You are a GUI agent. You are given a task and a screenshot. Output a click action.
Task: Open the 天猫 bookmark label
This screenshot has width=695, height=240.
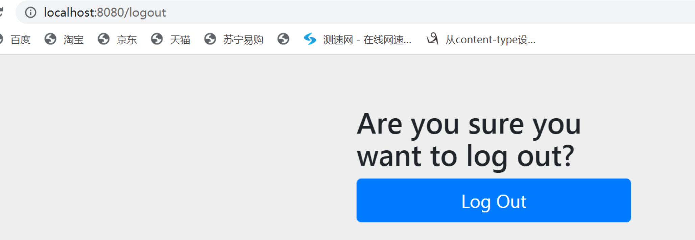pyautogui.click(x=180, y=40)
